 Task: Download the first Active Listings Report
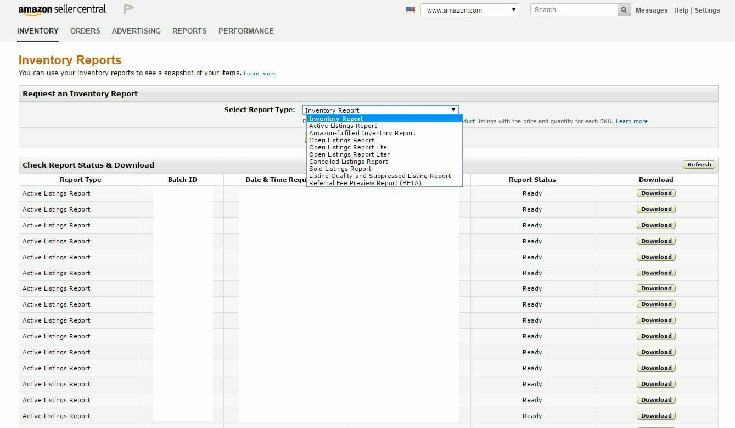[656, 193]
